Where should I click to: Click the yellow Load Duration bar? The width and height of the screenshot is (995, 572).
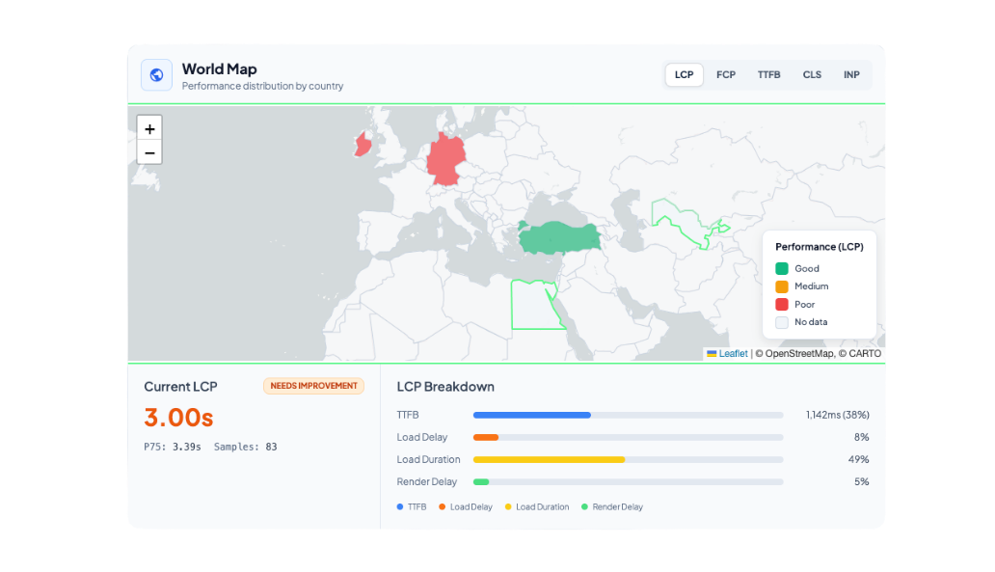[x=549, y=460]
